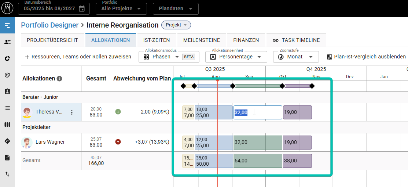Screen dimensions: 408x187
Task: Click the green down-arrow deviation indicator
Action: coord(118,112)
